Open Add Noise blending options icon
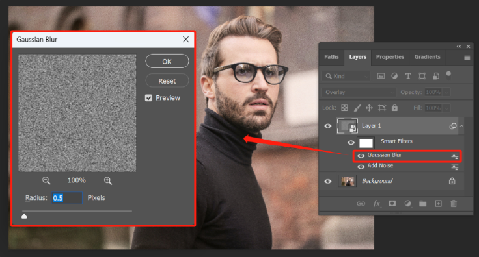479x257 pixels. [x=454, y=167]
